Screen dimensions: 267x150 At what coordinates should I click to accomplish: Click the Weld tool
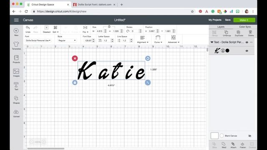tap(224, 144)
